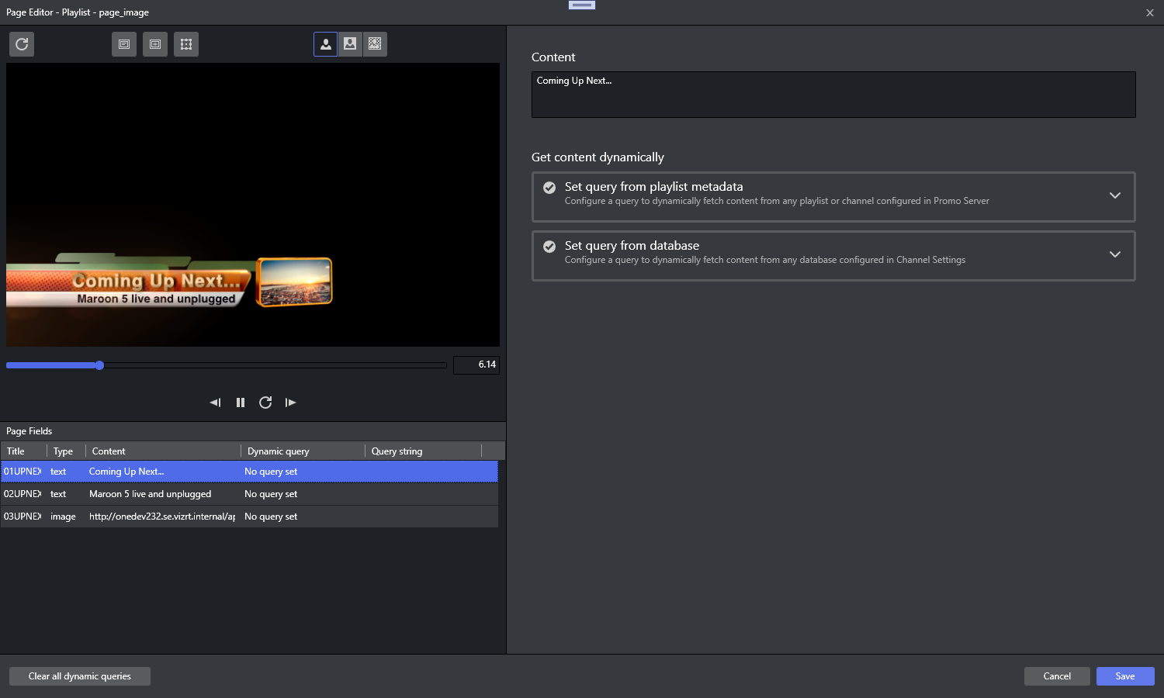Image resolution: width=1164 pixels, height=698 pixels.
Task: Click the refresh icon in the top-left toolbar
Action: pos(22,44)
